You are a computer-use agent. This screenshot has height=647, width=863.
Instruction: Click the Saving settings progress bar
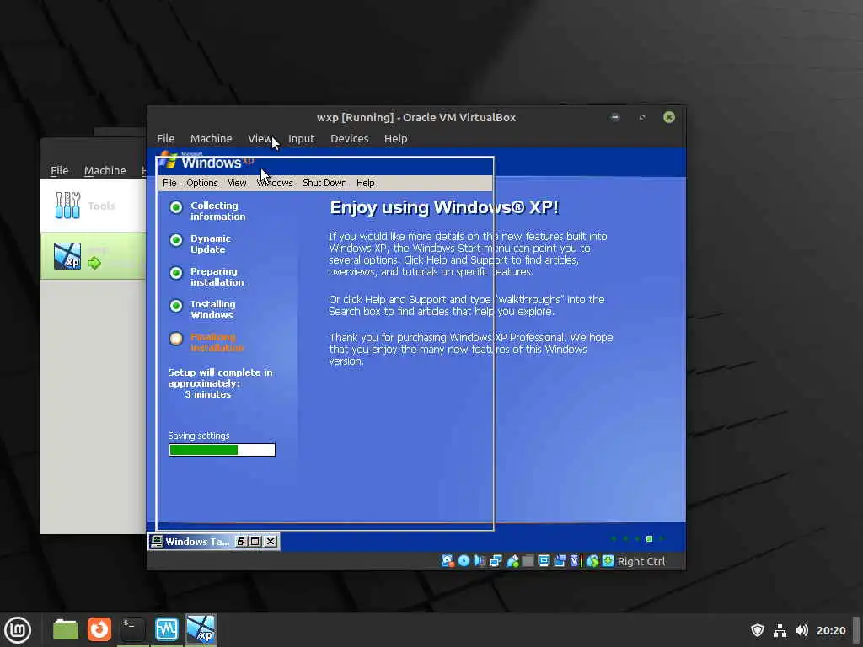[222, 450]
